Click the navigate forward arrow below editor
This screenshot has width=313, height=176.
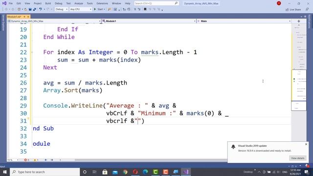pyautogui.click(x=52, y=160)
